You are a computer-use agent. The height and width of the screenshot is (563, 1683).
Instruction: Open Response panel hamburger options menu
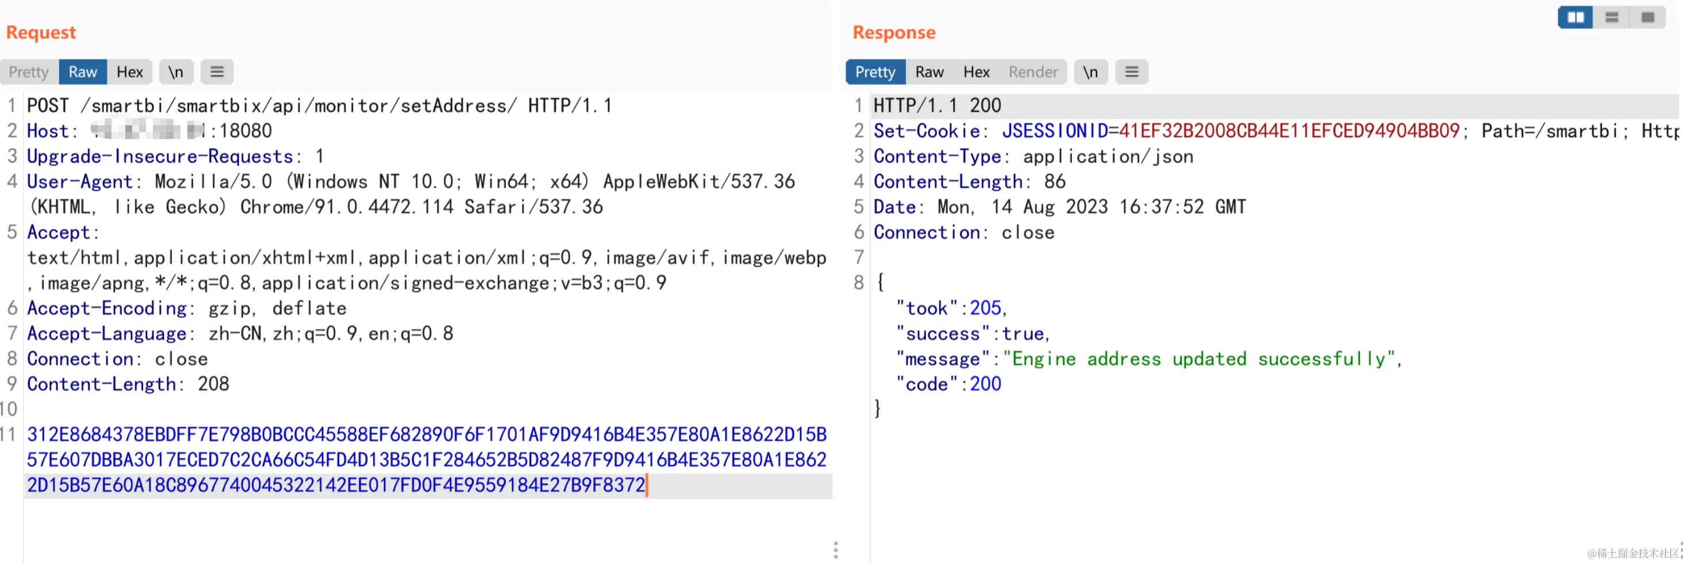[x=1132, y=72]
